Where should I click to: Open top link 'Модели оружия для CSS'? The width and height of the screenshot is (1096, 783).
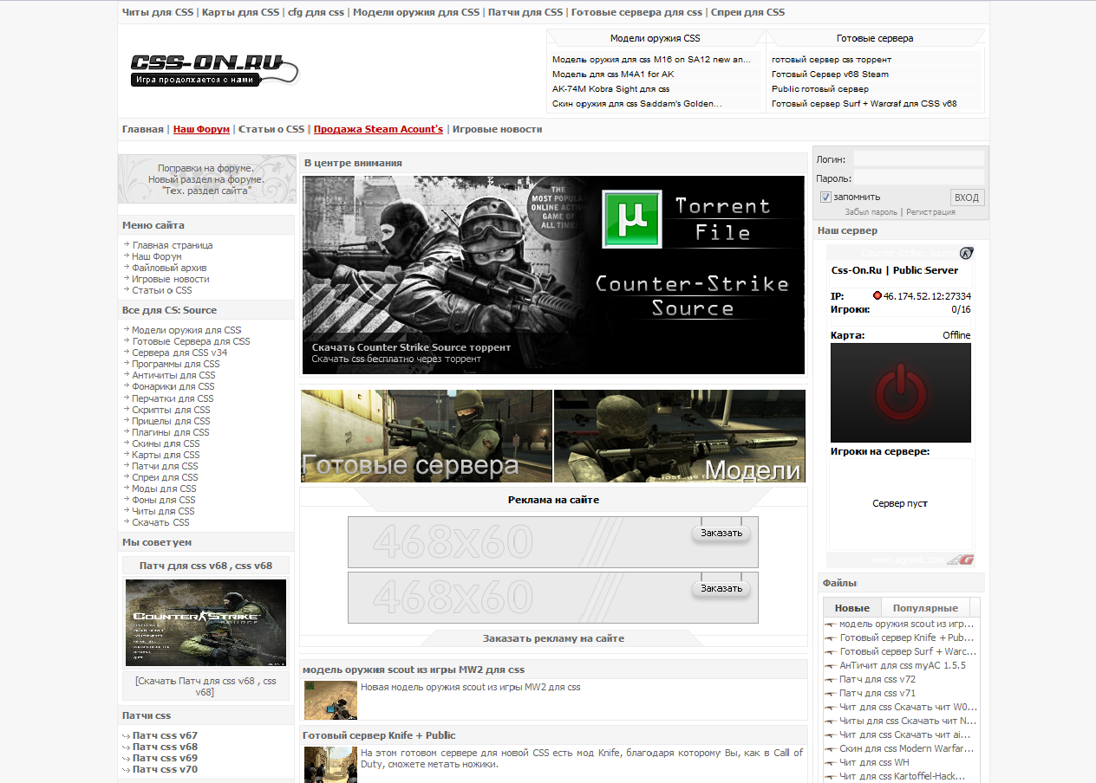tap(416, 12)
